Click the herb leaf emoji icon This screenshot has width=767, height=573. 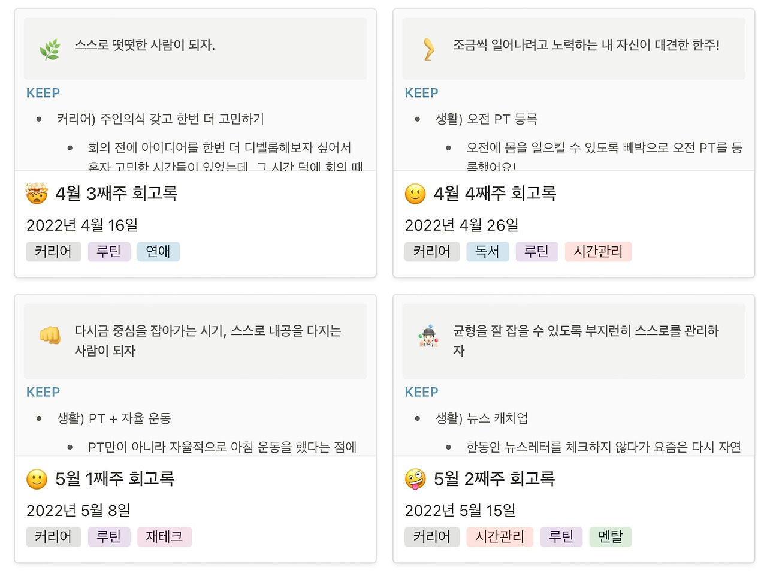click(50, 49)
